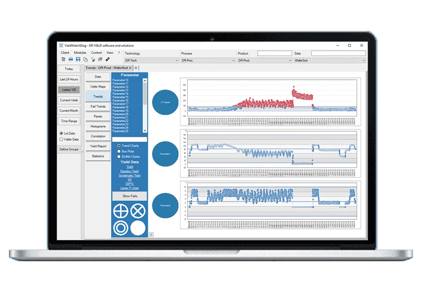The image size is (422, 292).
Task: Click the Define Groups button
Action: [x=69, y=149]
